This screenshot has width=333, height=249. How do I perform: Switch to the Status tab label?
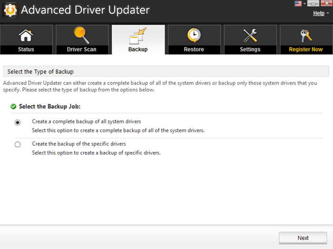(x=26, y=49)
